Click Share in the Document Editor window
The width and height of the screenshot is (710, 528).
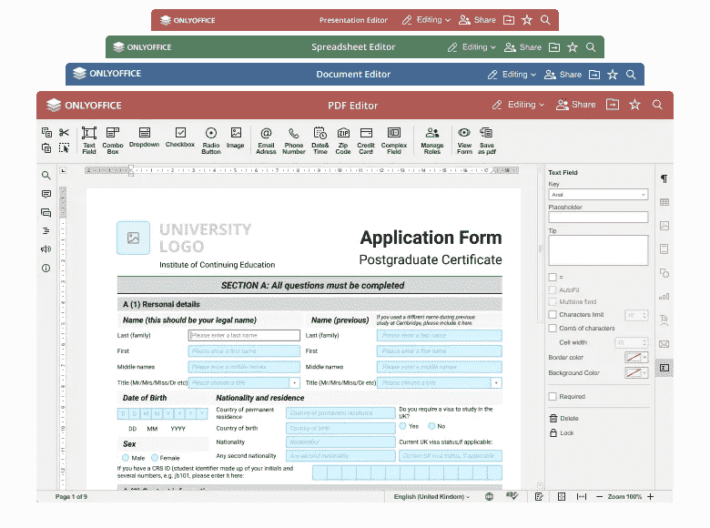563,75
